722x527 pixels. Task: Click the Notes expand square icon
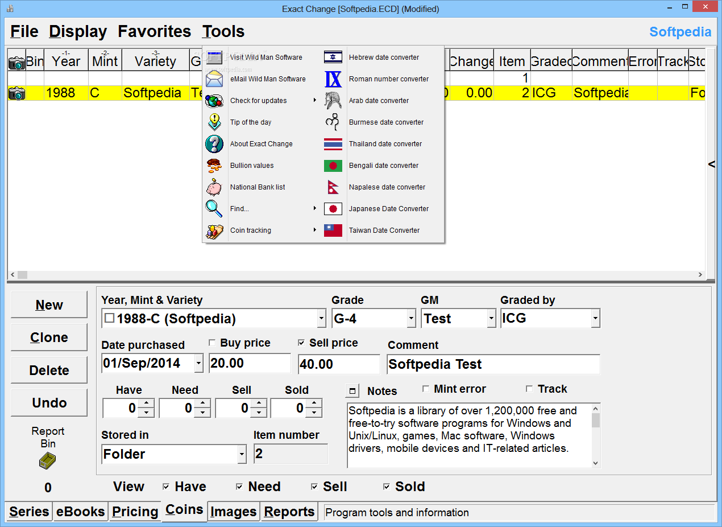pyautogui.click(x=352, y=391)
